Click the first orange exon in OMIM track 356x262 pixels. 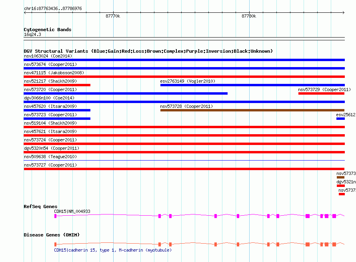pos(55,244)
